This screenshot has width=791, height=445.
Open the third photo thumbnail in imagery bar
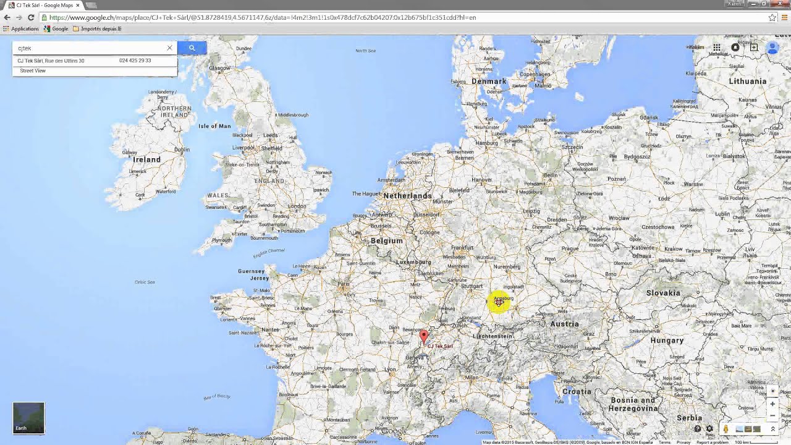[756, 429]
